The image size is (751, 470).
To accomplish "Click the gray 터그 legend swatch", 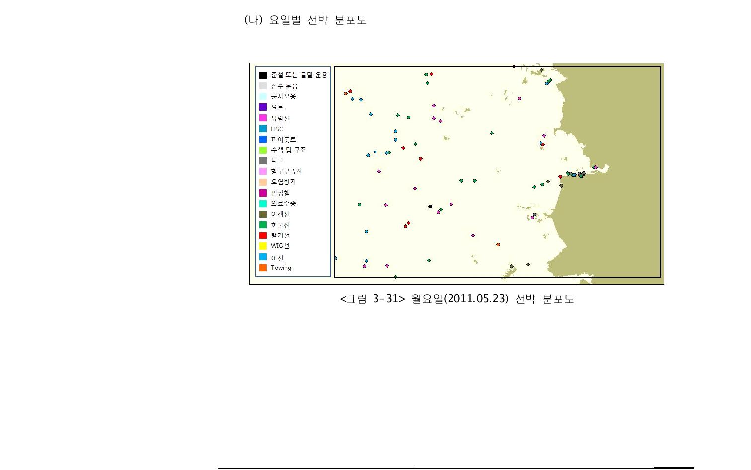I will pyautogui.click(x=263, y=160).
